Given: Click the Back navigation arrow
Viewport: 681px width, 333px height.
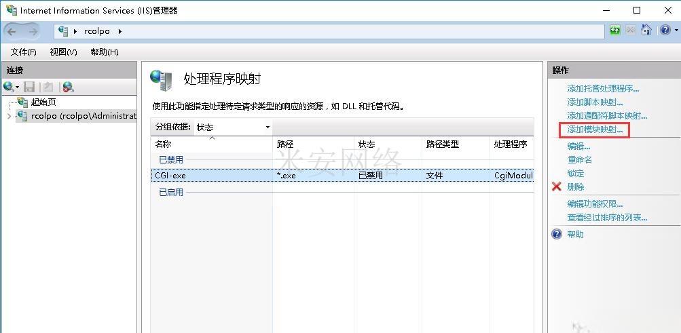Looking at the screenshot, I should (12, 31).
